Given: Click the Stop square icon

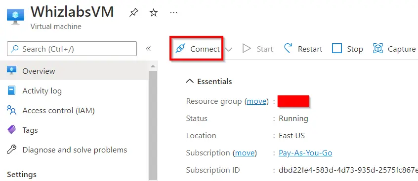Looking at the screenshot, I should [x=336, y=49].
